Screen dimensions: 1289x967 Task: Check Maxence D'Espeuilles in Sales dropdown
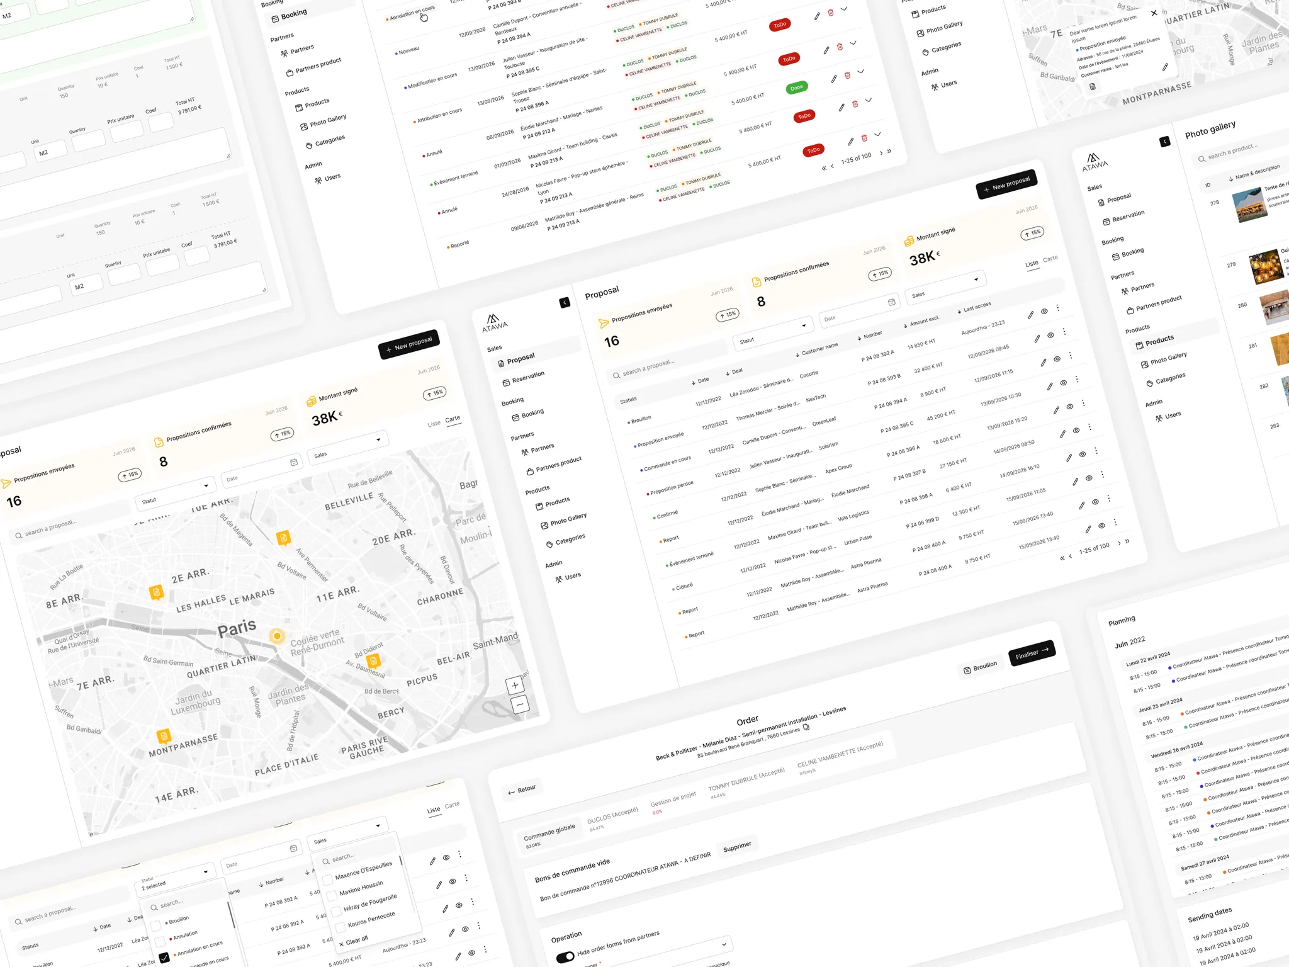(327, 879)
